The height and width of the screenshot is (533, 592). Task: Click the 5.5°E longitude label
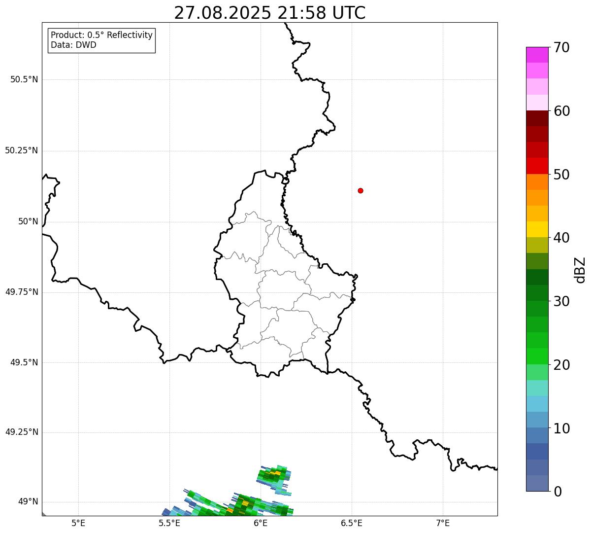(169, 523)
